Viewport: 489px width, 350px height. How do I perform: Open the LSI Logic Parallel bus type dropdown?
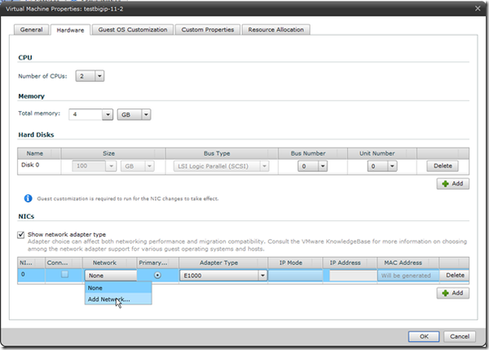264,166
